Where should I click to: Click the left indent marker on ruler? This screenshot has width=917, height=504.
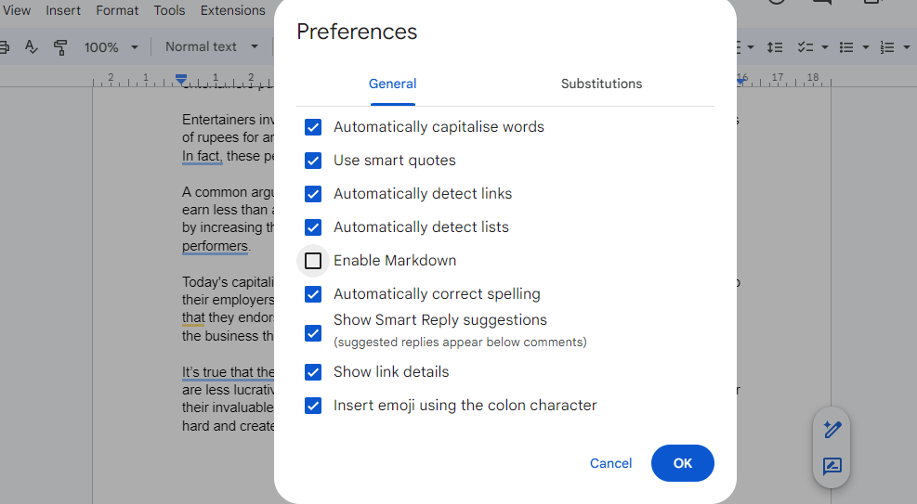pyautogui.click(x=181, y=79)
